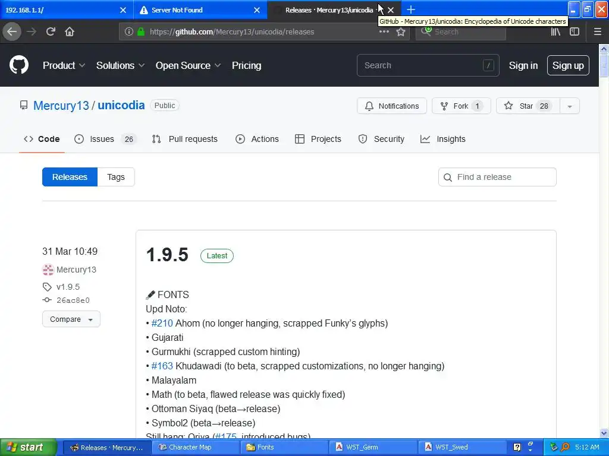
Task: Open the 1.9.5 release title
Action: [167, 255]
